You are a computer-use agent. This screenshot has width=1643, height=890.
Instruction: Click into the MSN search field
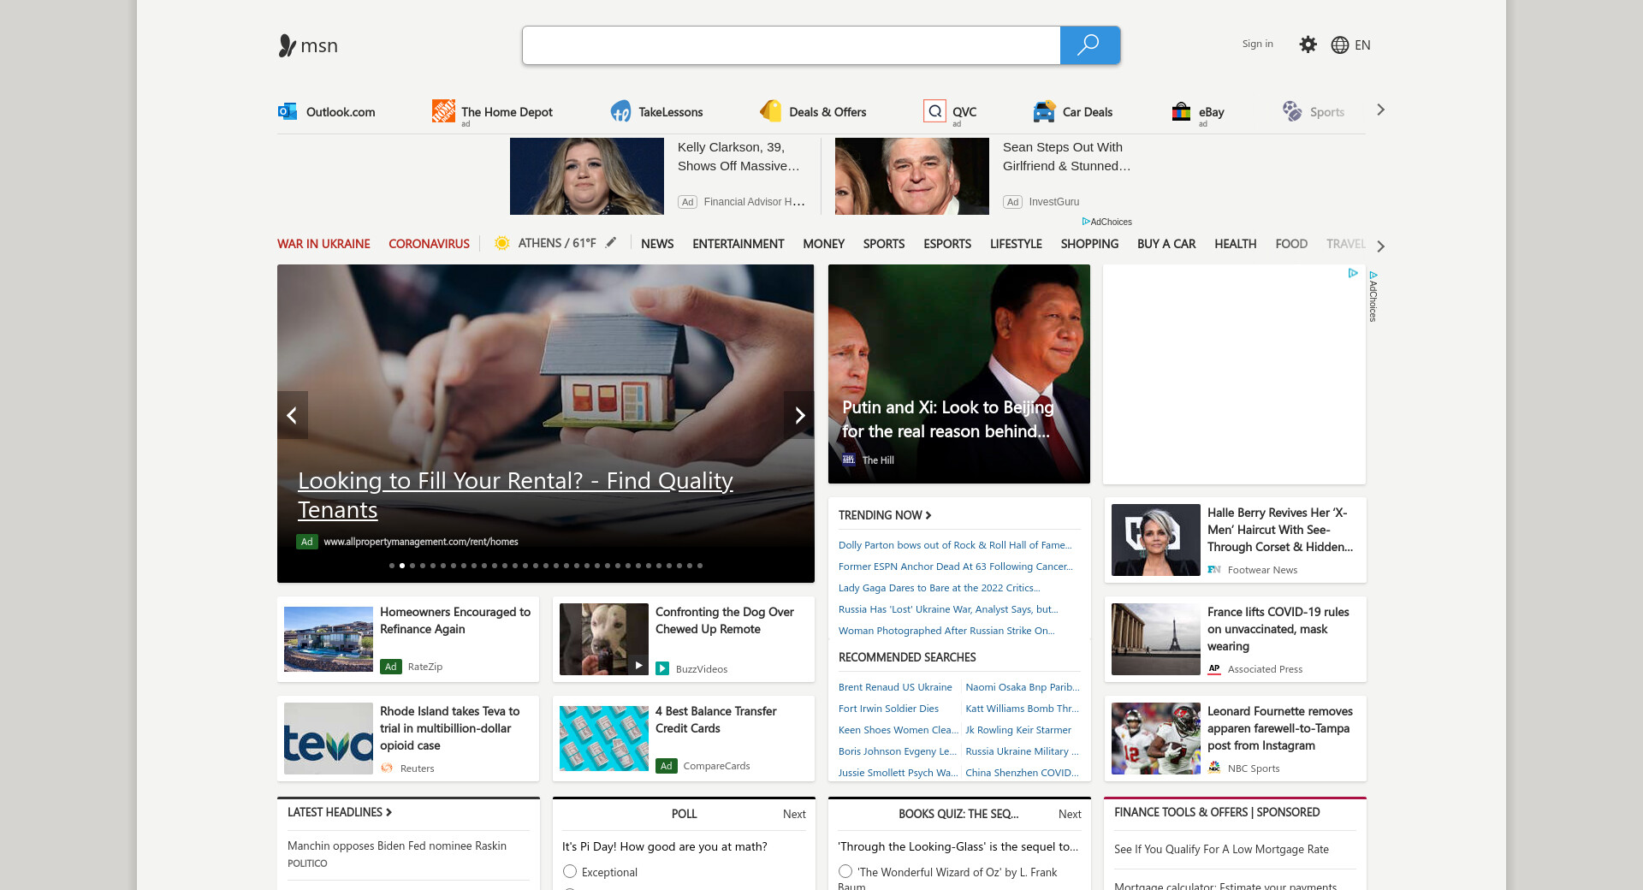pos(791,45)
